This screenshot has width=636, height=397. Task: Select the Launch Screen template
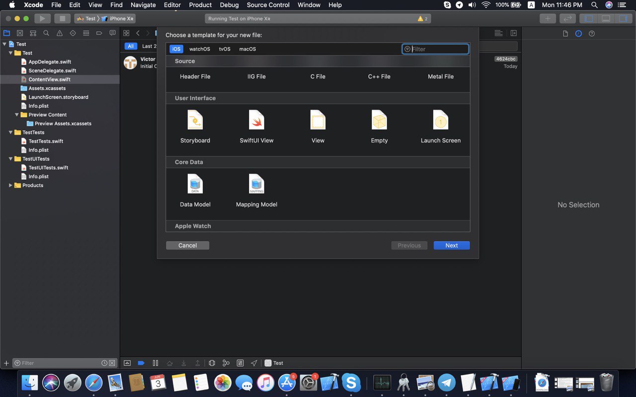coord(441,120)
